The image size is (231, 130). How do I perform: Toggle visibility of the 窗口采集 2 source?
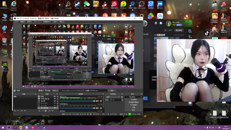(55, 103)
